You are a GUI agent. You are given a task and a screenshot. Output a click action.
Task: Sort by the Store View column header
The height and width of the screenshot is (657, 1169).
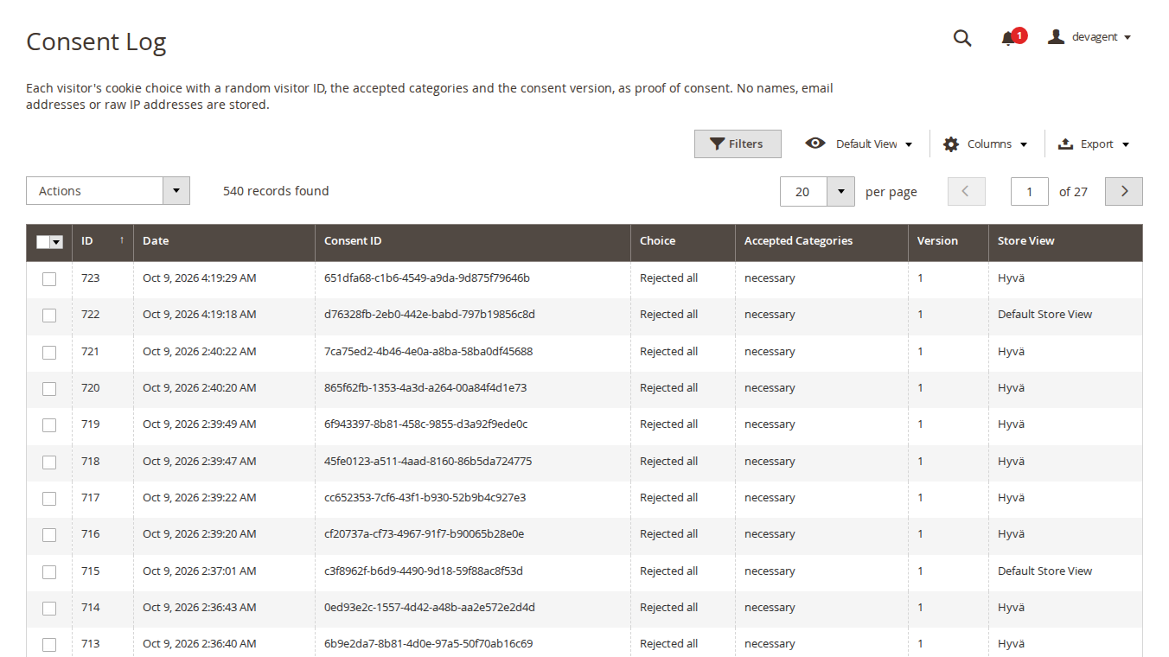pos(1065,241)
